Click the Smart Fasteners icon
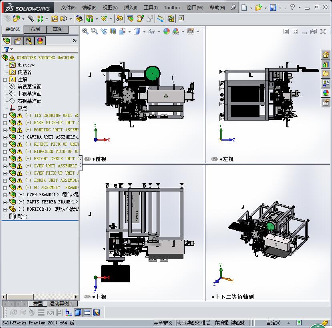The height and width of the screenshot is (328, 332). [x=54, y=19]
